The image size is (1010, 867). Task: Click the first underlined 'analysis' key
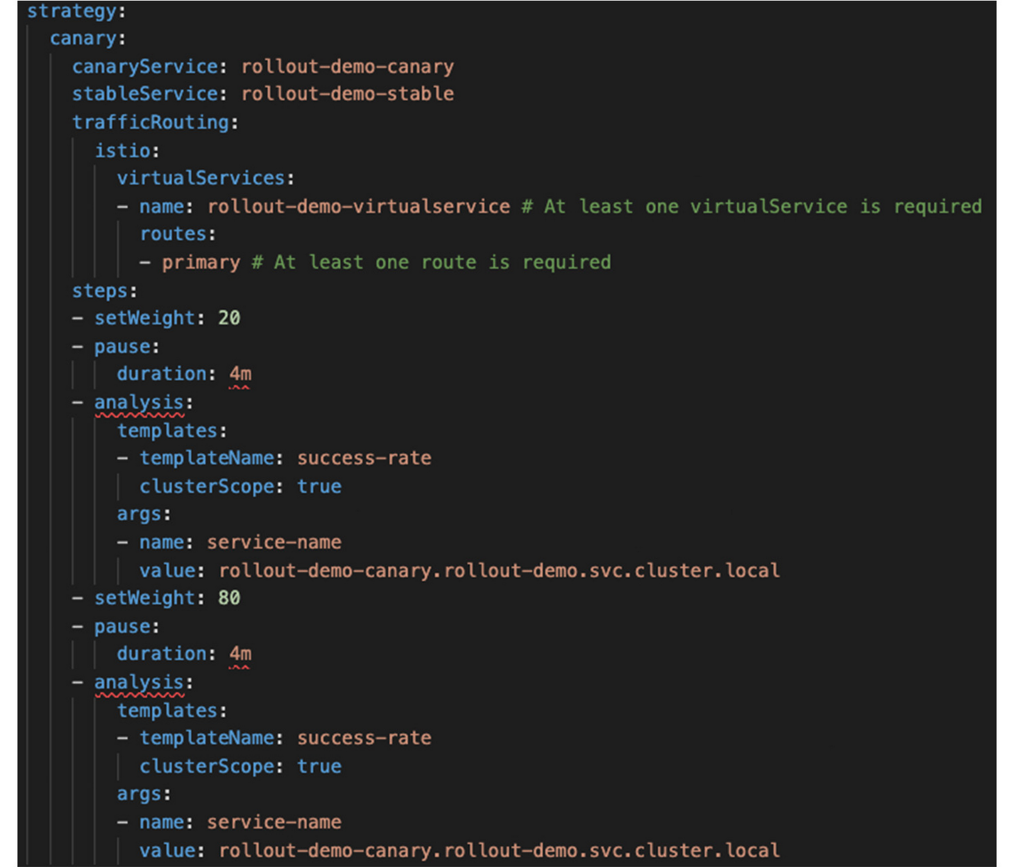pos(139,402)
